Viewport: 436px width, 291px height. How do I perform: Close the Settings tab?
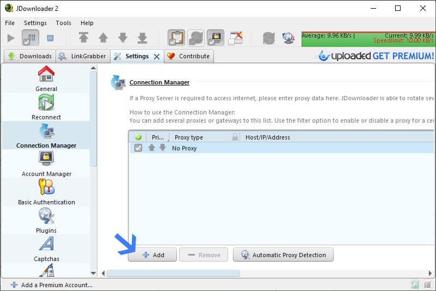tap(157, 57)
